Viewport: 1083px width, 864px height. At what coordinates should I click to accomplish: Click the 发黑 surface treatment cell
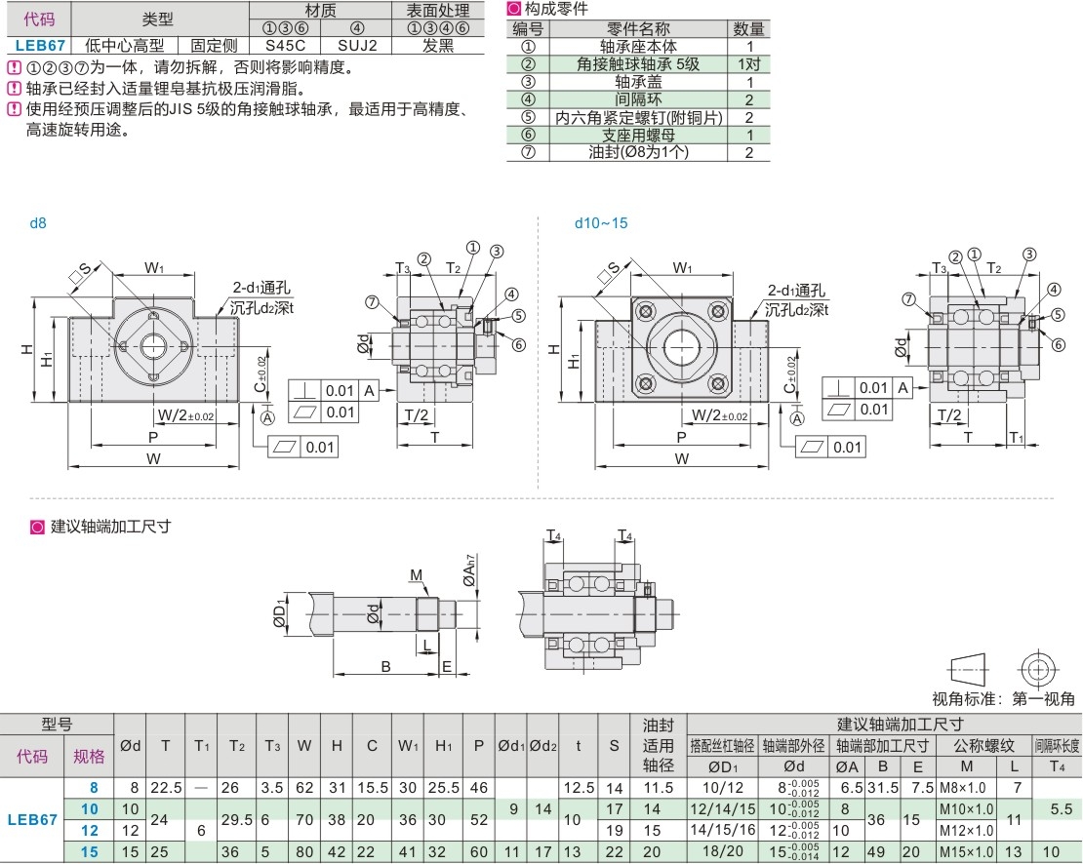coord(438,45)
